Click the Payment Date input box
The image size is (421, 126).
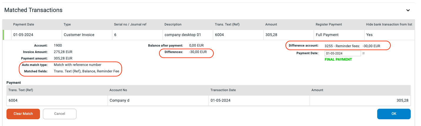tap(343, 53)
